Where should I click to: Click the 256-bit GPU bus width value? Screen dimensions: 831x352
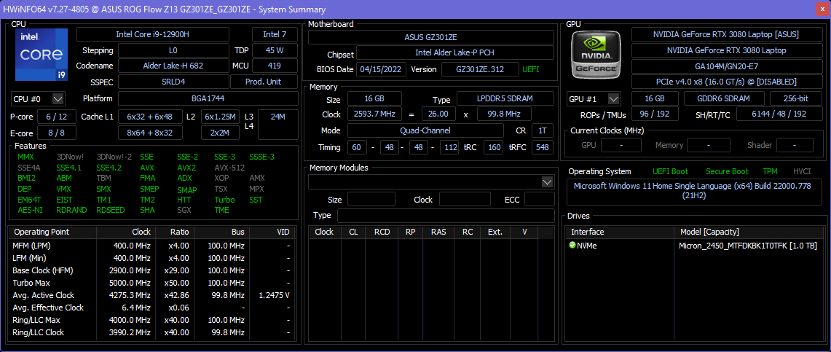pos(795,98)
